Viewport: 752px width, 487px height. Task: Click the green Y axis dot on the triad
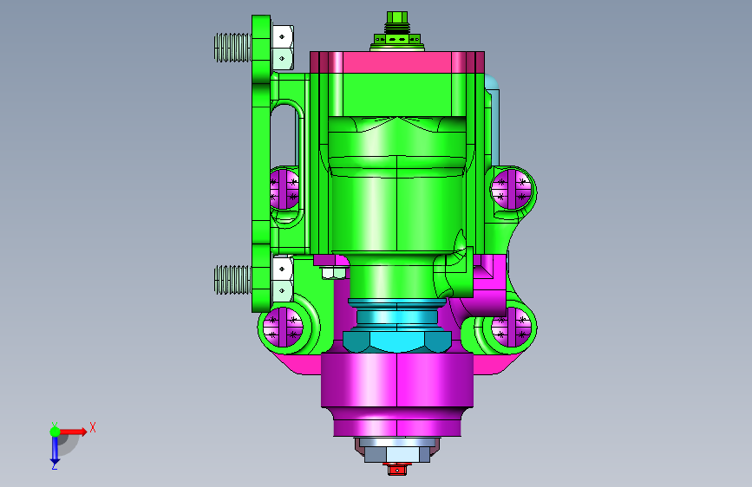56,432
